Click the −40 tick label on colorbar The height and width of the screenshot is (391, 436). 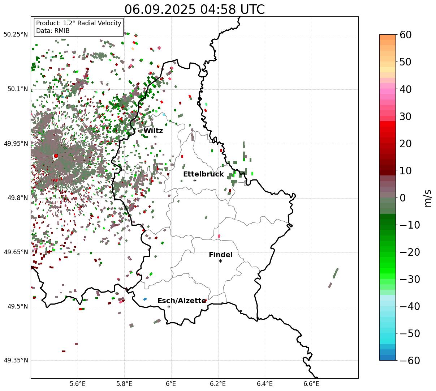point(410,306)
